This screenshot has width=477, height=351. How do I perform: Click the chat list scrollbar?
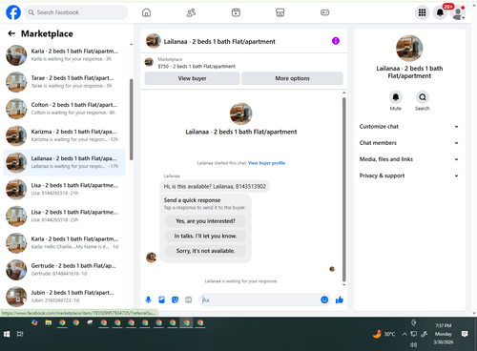(131, 119)
